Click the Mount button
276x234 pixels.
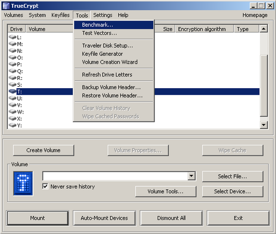(x=38, y=218)
